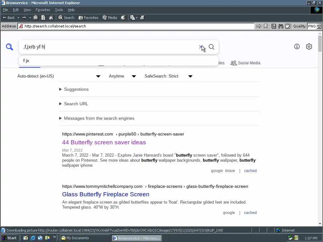The width and height of the screenshot is (323, 242).
Task: Click the search query text box
Action: click(109, 47)
